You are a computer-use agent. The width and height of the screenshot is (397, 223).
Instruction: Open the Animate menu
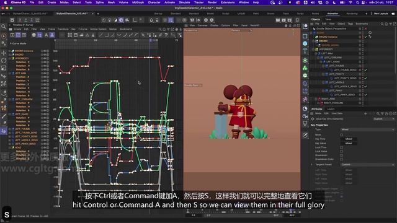(169, 2)
